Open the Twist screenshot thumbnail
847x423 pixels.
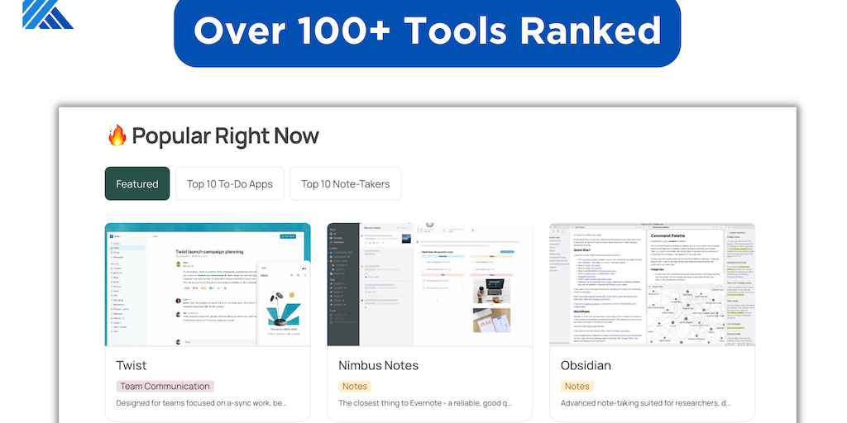(x=208, y=284)
